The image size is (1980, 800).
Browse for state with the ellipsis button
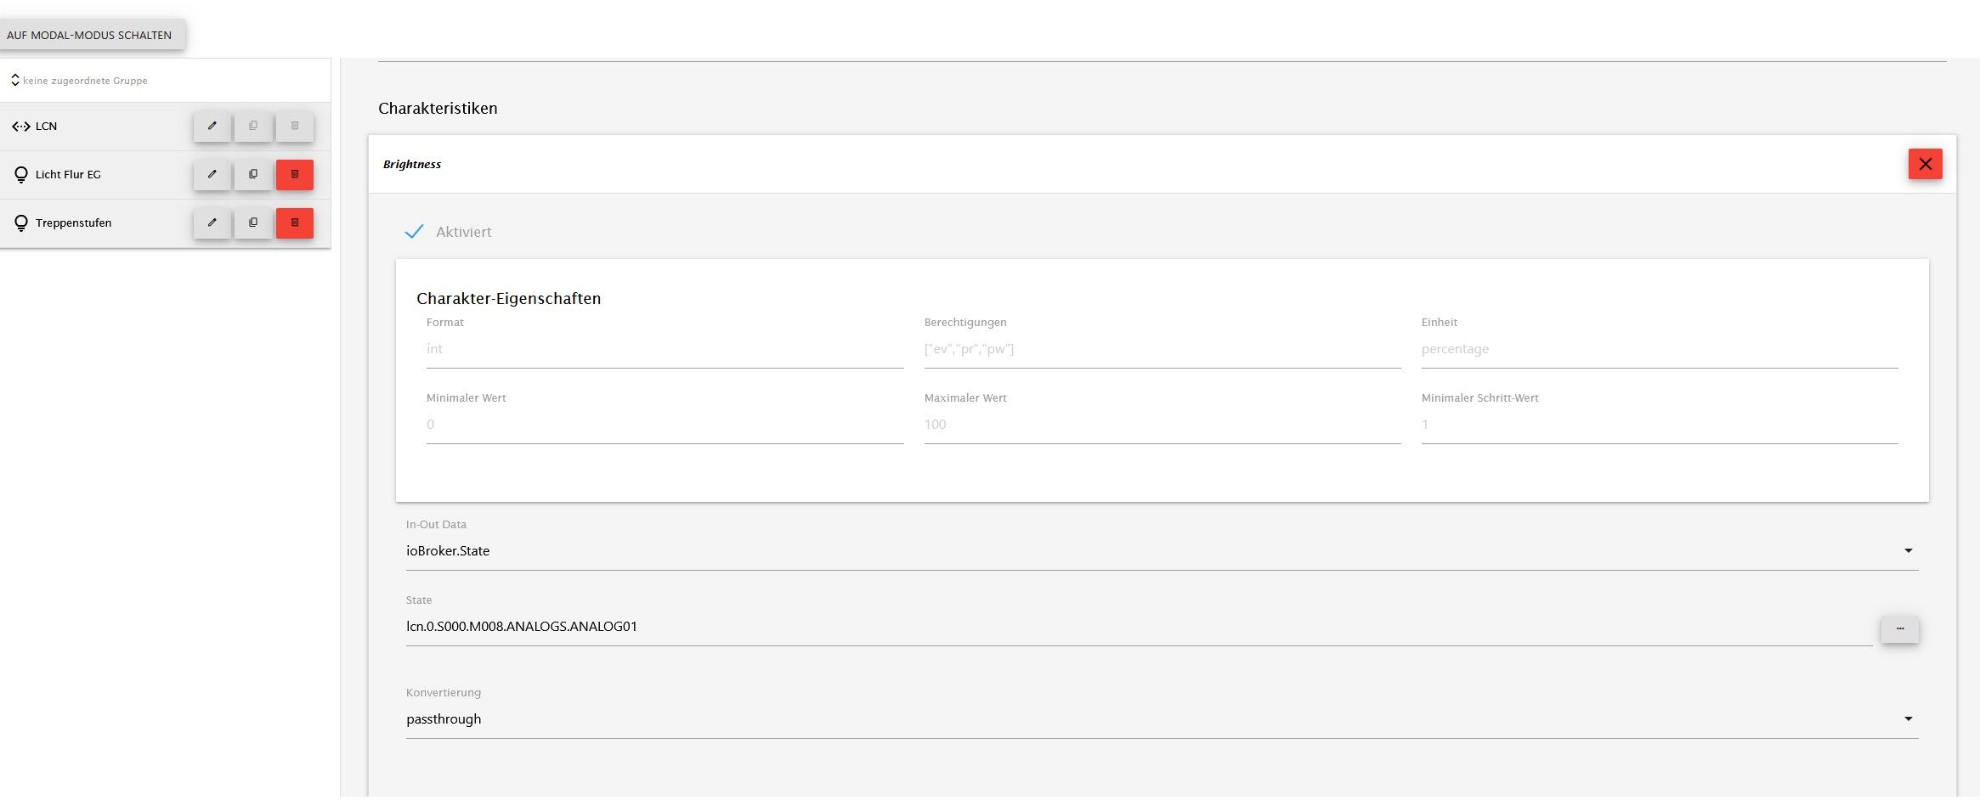[x=1899, y=629]
